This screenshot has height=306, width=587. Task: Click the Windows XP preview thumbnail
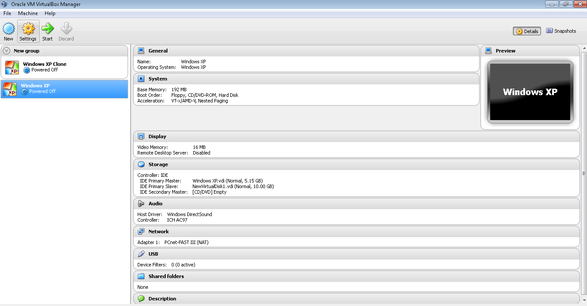click(530, 92)
